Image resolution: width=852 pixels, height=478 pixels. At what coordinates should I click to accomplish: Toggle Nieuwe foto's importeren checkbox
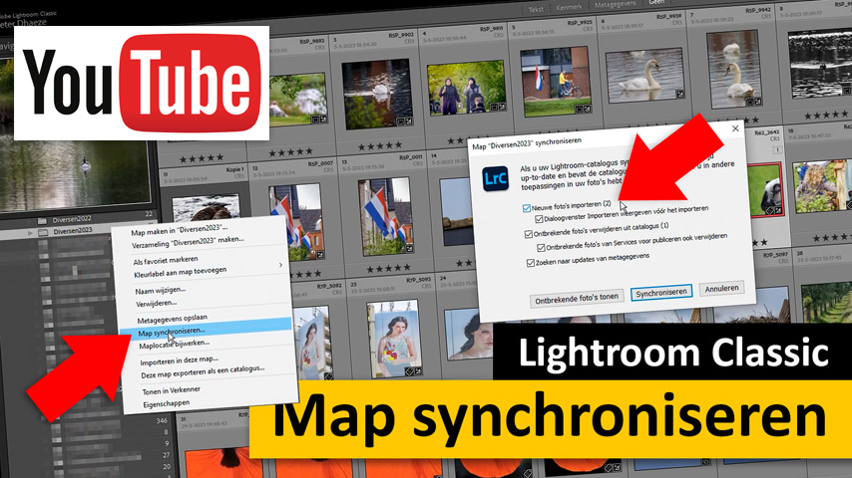(x=527, y=208)
